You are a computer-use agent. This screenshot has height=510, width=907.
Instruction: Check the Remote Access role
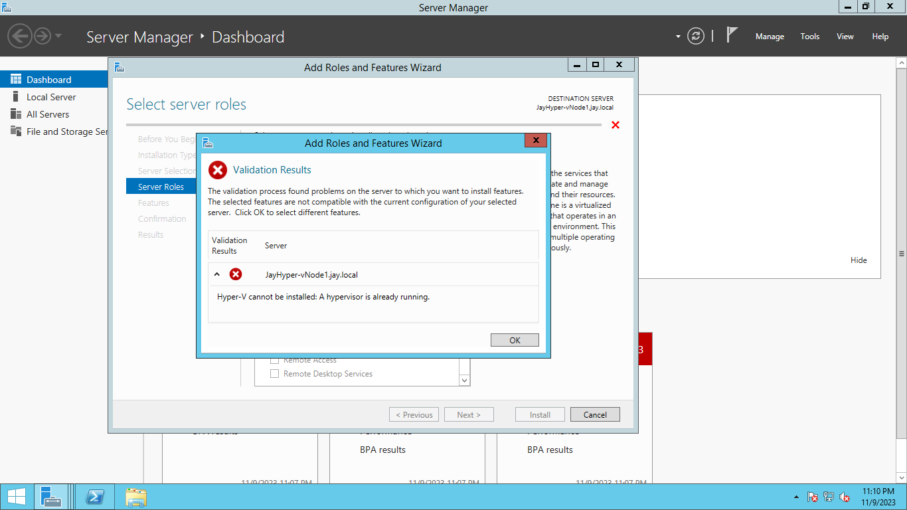click(274, 359)
